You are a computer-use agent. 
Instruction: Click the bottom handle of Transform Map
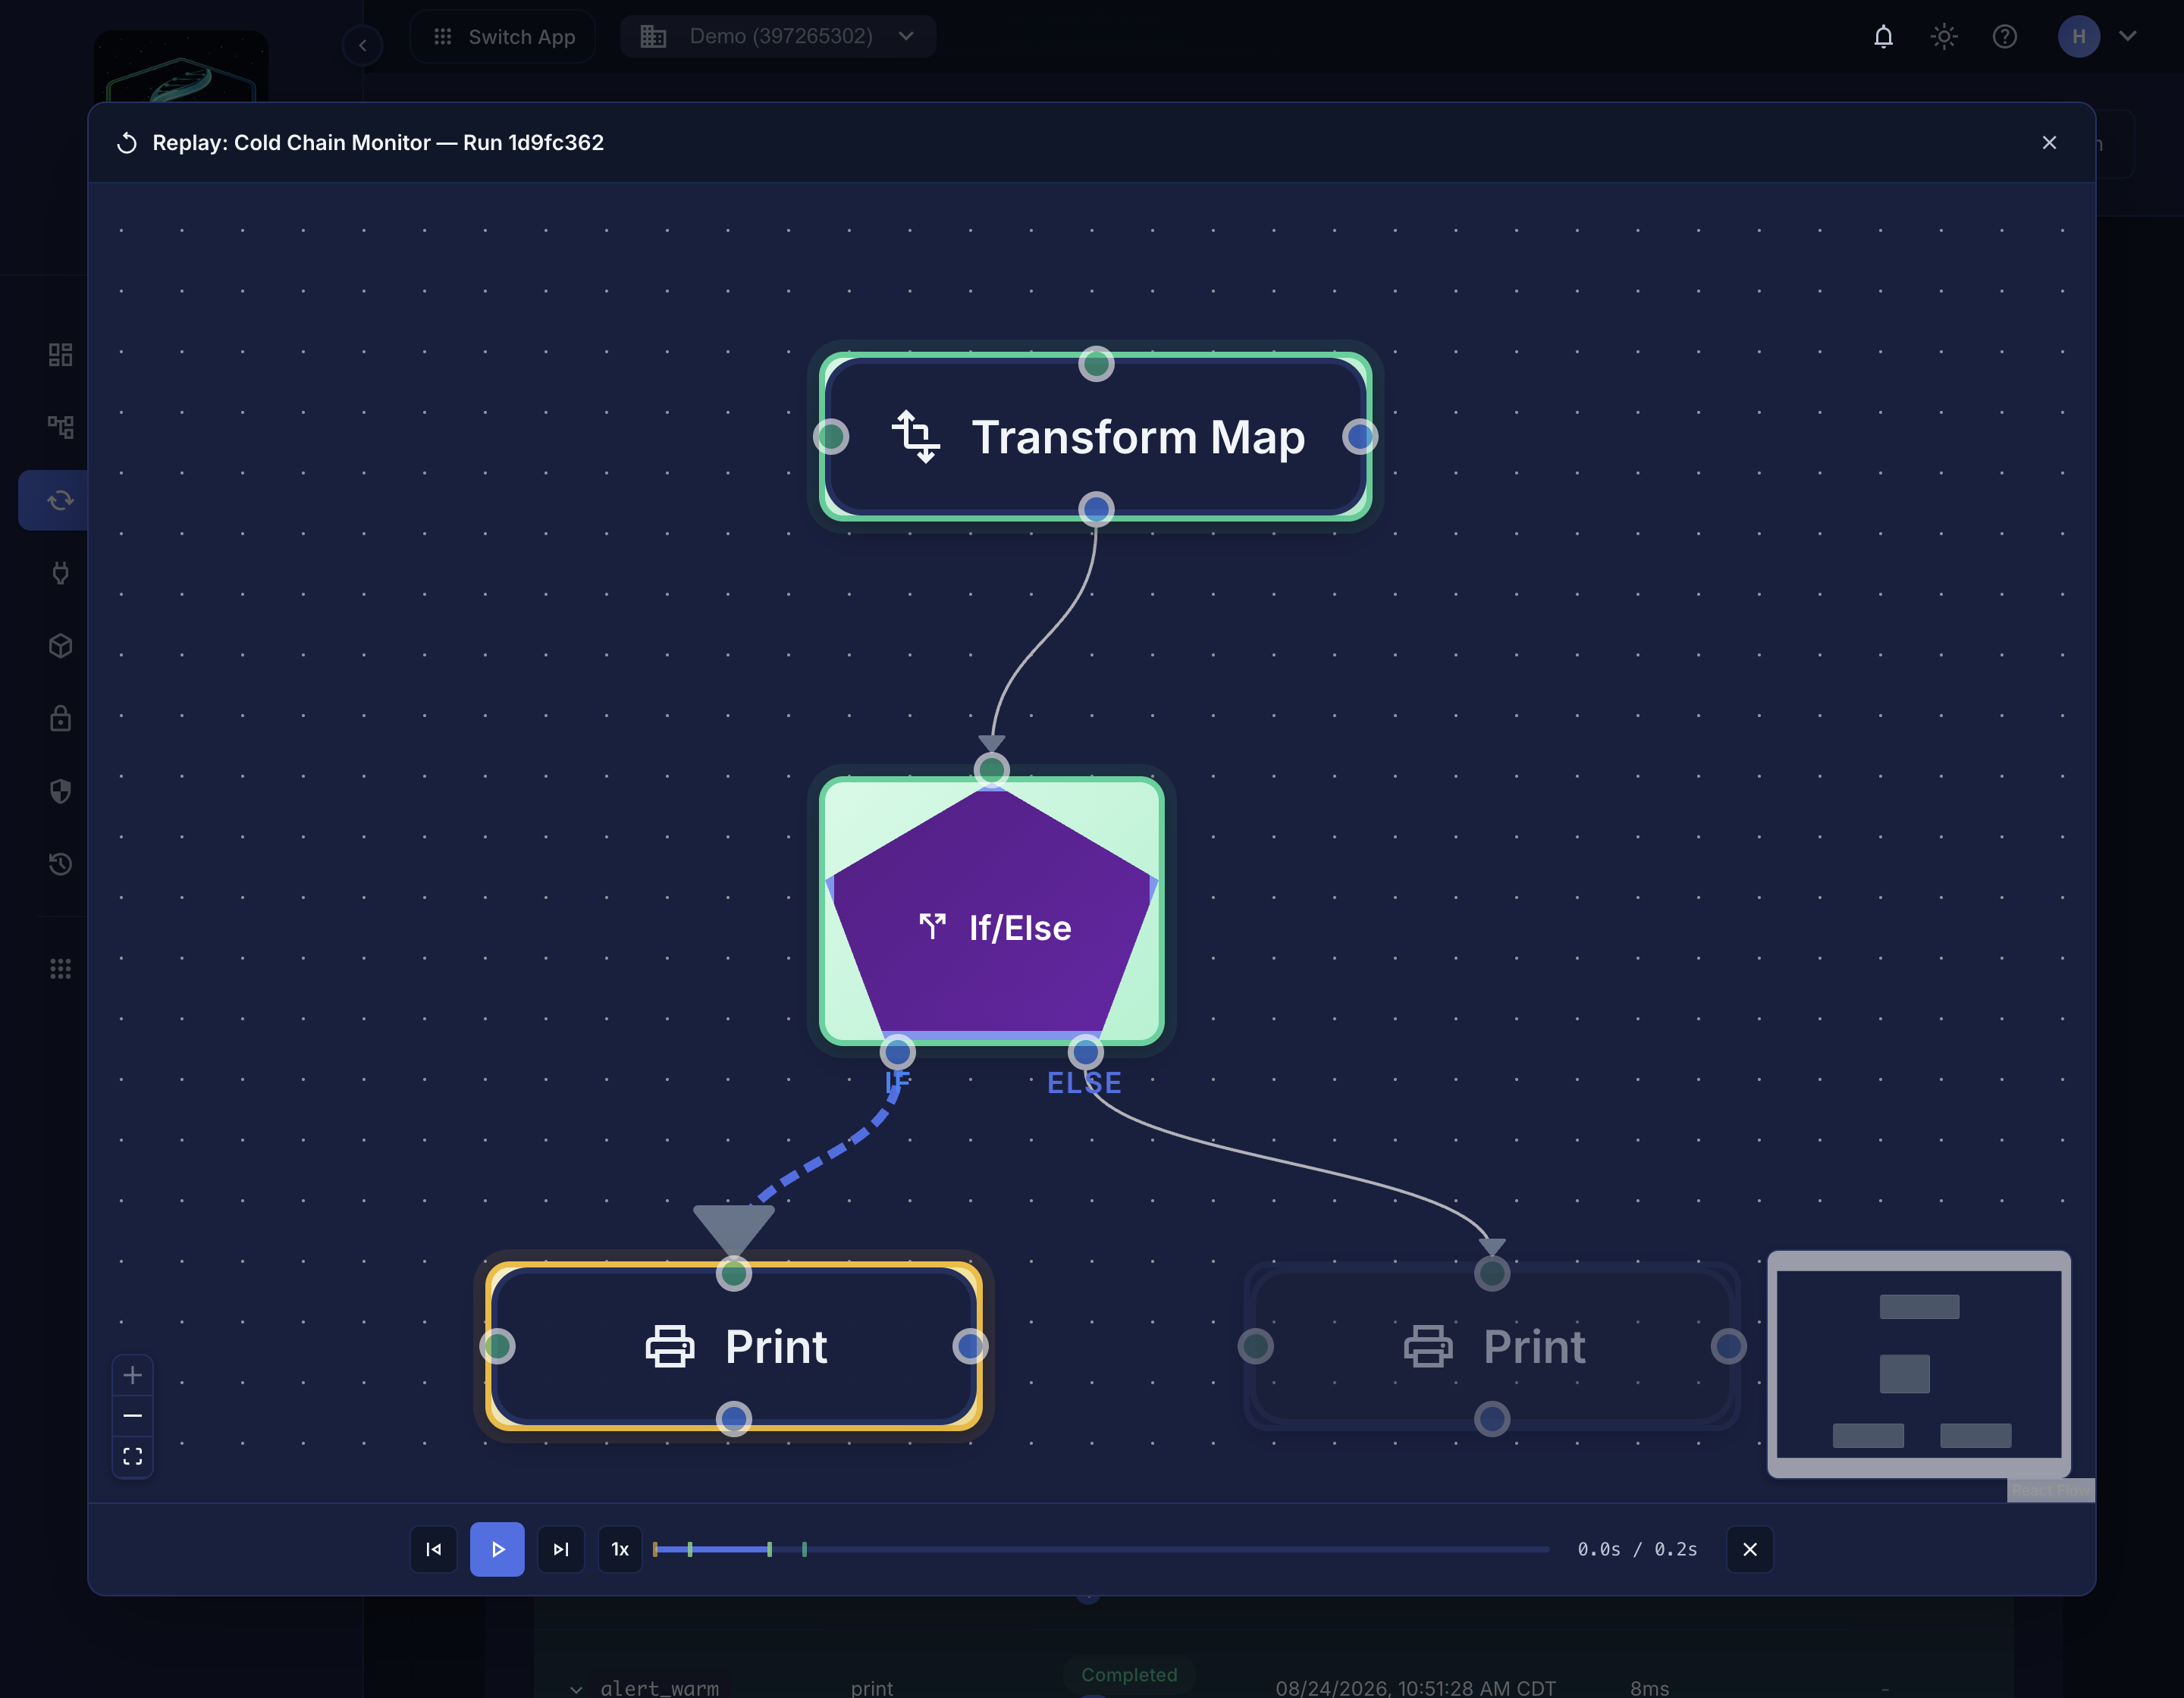[1096, 509]
